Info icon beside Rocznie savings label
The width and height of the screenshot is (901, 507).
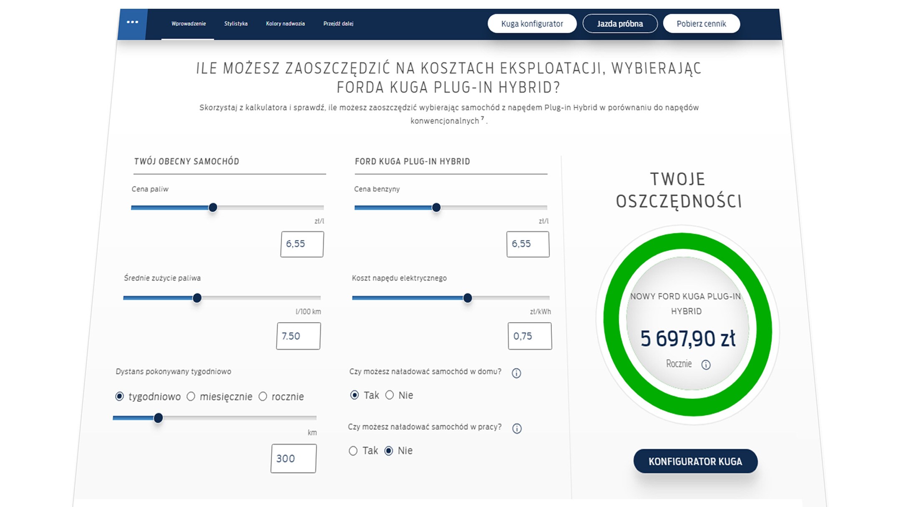pos(706,365)
